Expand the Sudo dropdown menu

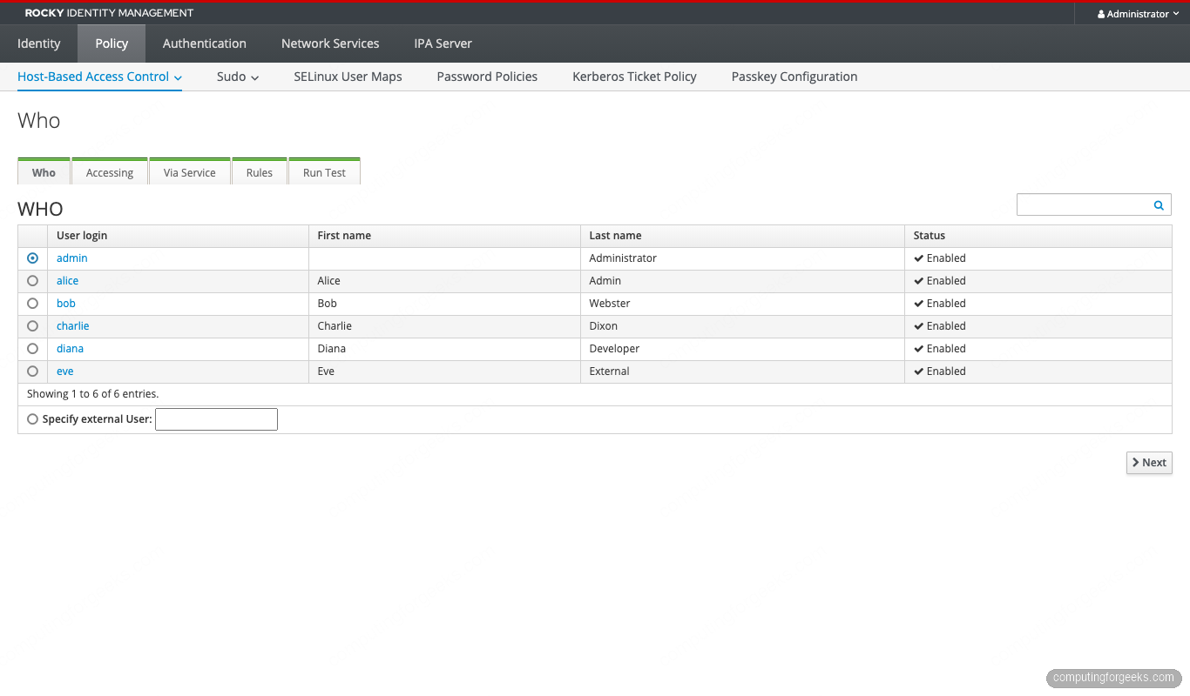point(238,77)
